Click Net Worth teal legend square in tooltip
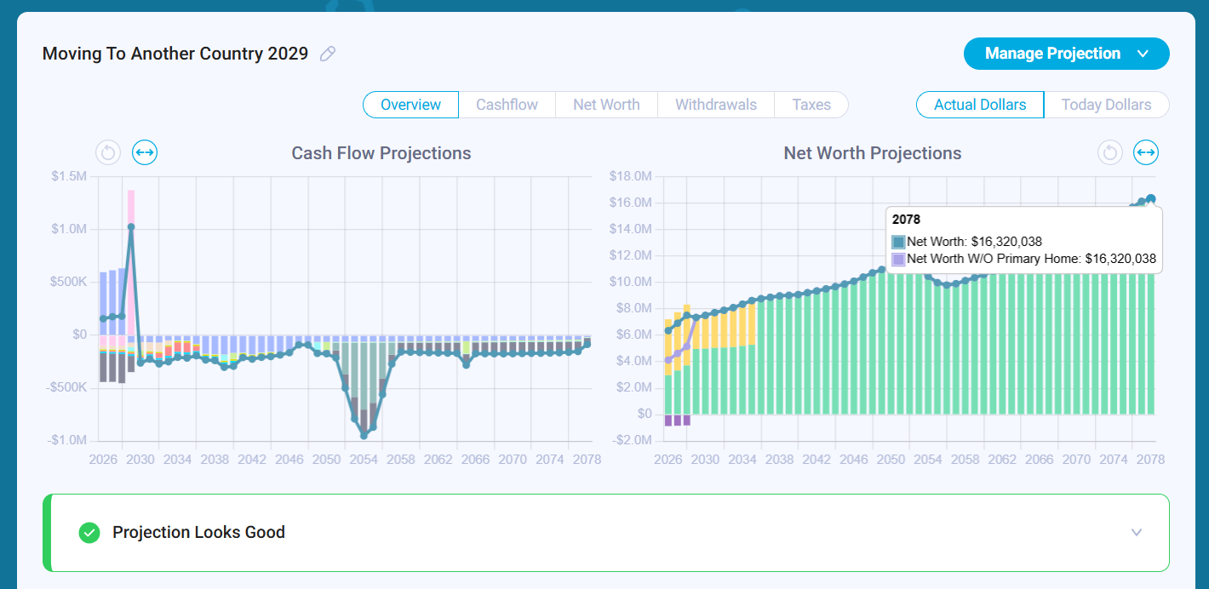This screenshot has width=1209, height=589. point(898,242)
